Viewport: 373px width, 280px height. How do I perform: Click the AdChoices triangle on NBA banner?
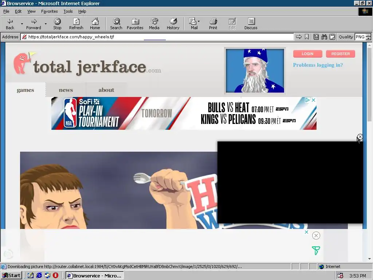pyautogui.click(x=307, y=100)
